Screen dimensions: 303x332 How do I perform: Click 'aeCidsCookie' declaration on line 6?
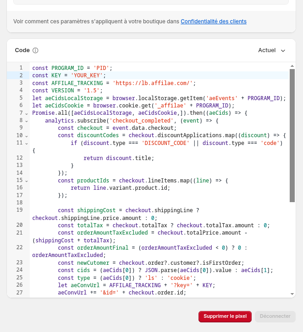click(x=64, y=106)
